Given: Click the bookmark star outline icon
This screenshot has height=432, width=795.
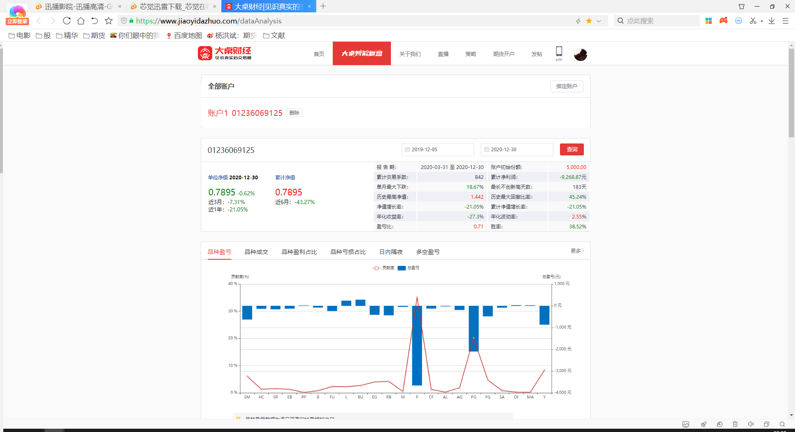Looking at the screenshot, I should pyautogui.click(x=108, y=21).
